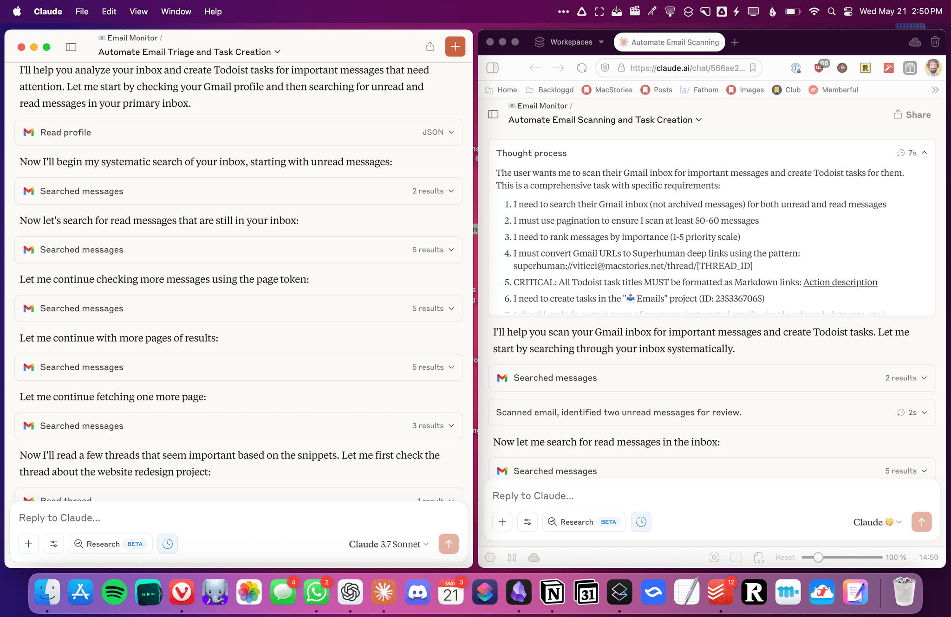Open Discord from the dock

pos(417,592)
